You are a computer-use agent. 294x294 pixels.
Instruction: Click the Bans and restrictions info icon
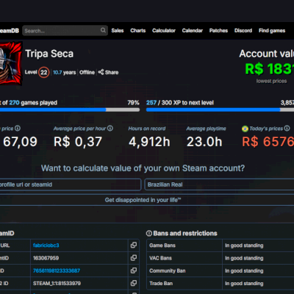149,233
